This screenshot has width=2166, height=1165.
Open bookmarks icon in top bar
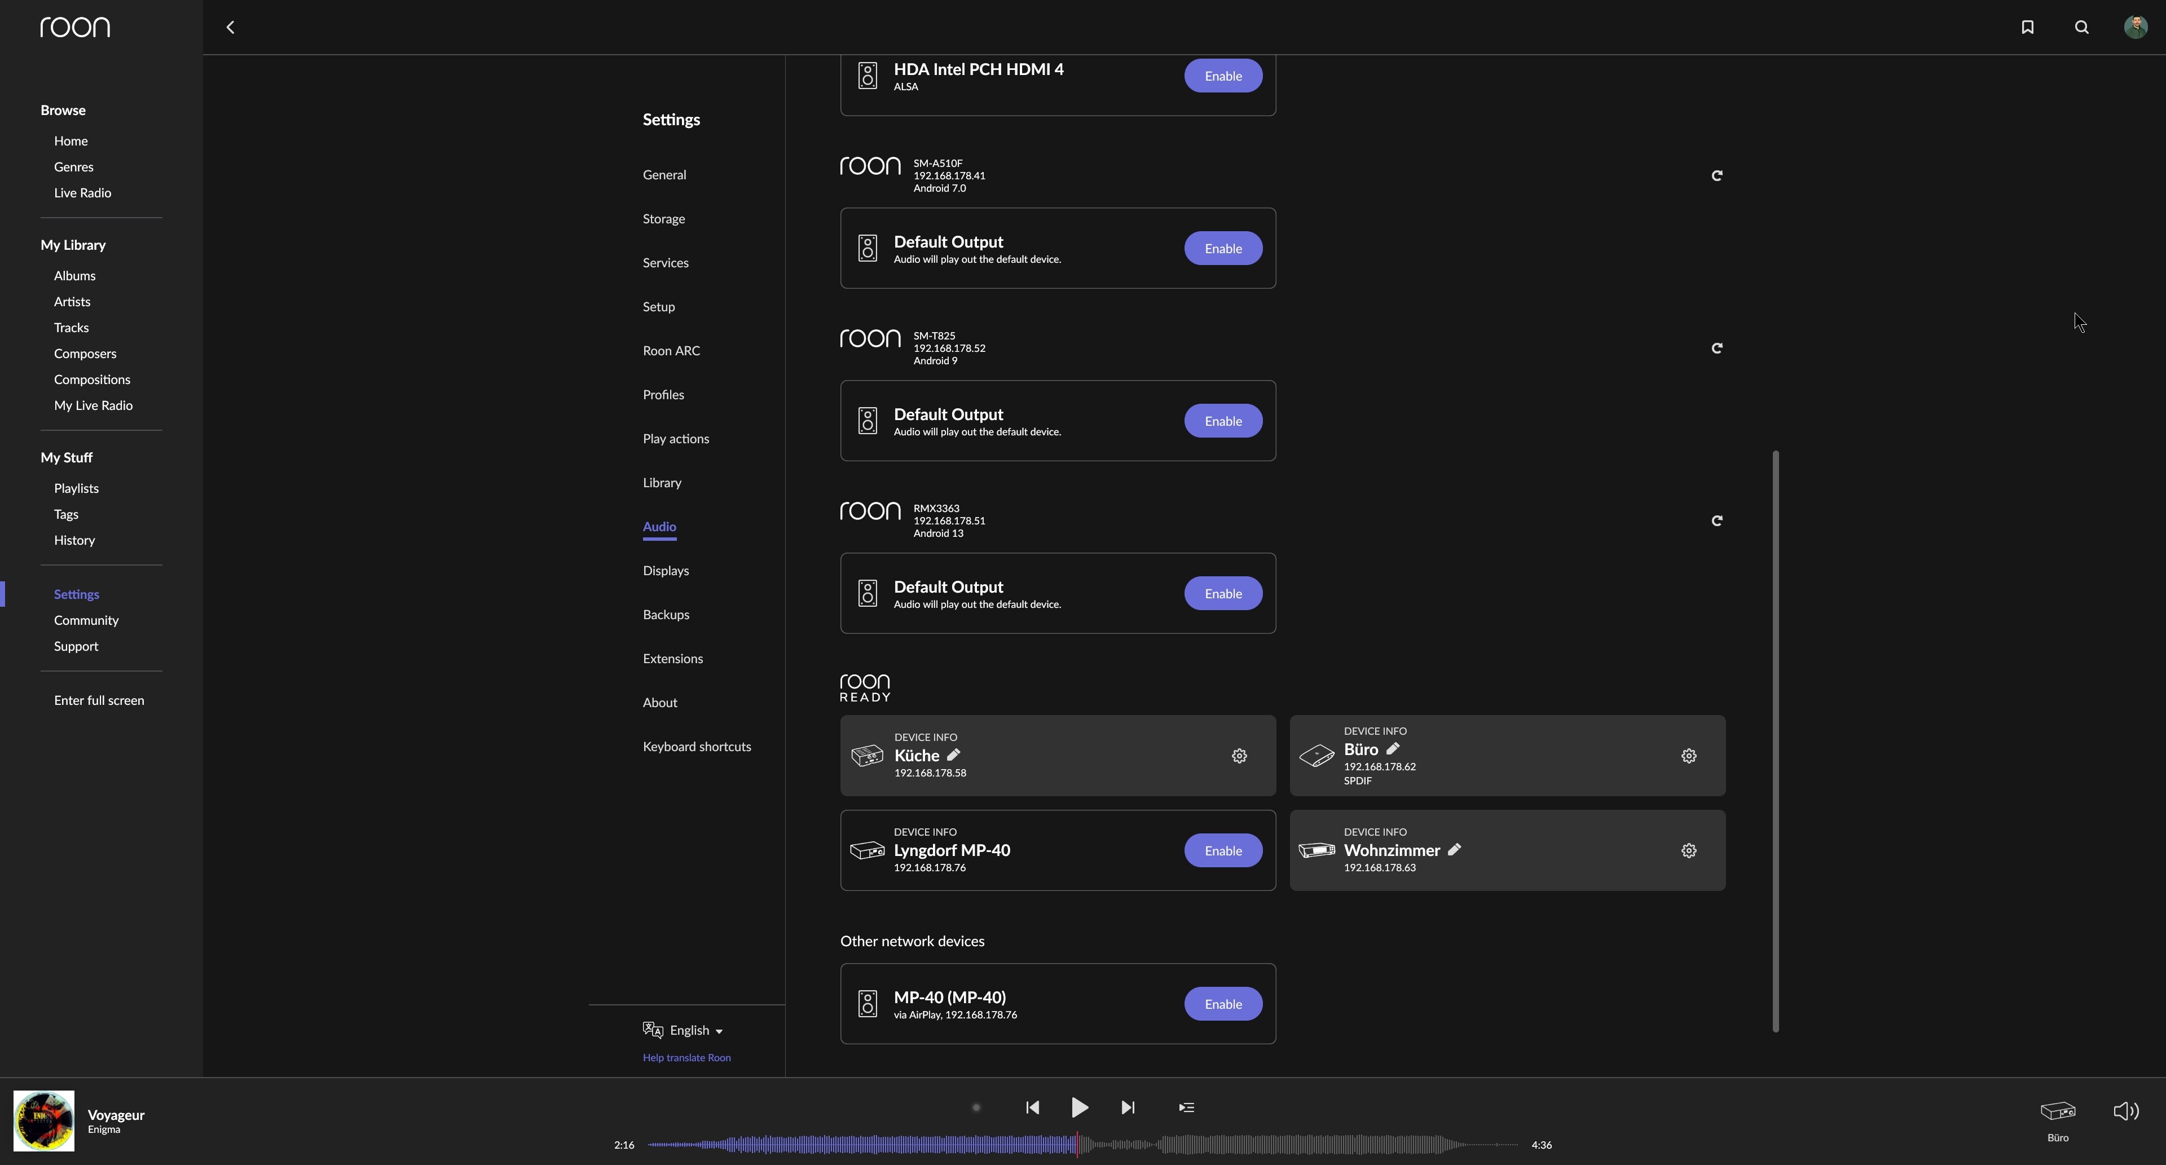coord(2027,28)
